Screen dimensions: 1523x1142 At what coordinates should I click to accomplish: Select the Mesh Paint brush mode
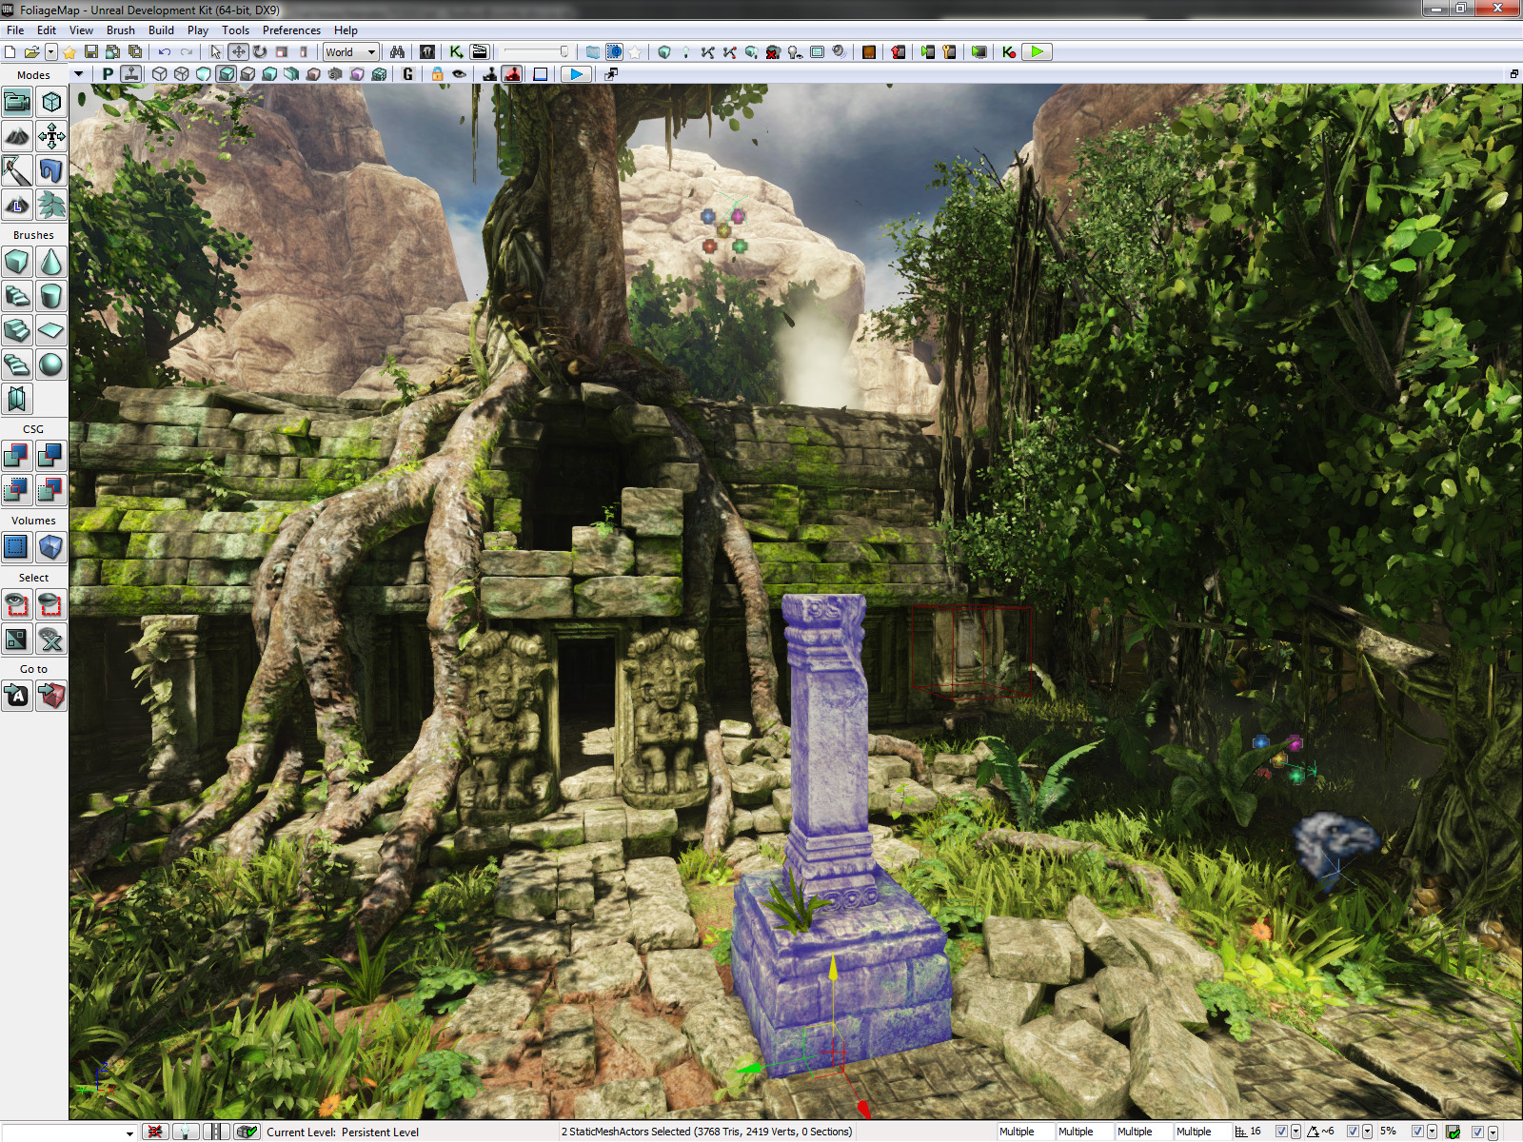(17, 170)
